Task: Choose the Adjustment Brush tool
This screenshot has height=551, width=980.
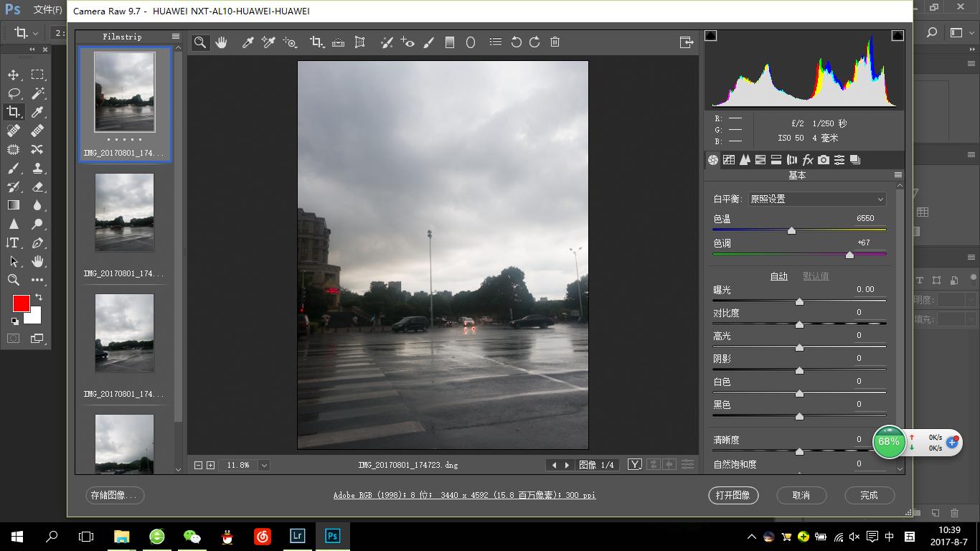Action: tap(429, 42)
